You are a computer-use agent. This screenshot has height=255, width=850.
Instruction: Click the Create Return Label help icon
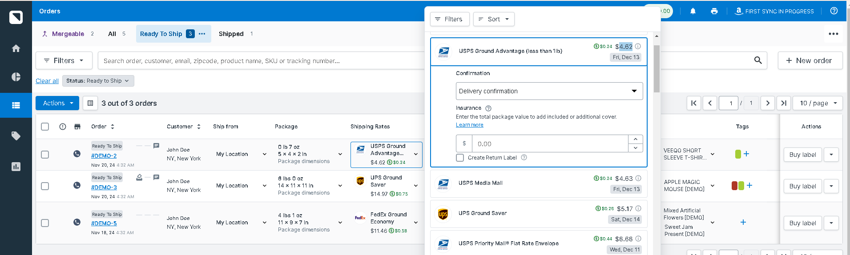524,157
